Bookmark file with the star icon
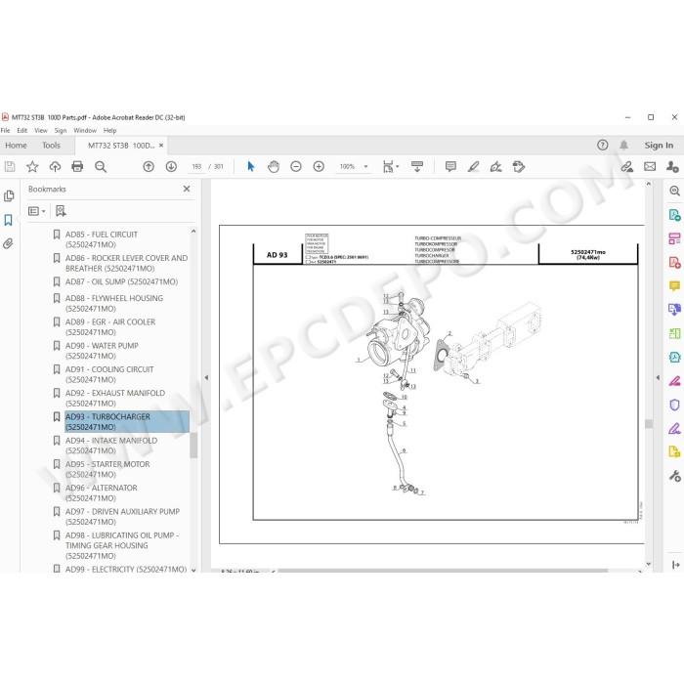This screenshot has width=684, height=684. 32,167
